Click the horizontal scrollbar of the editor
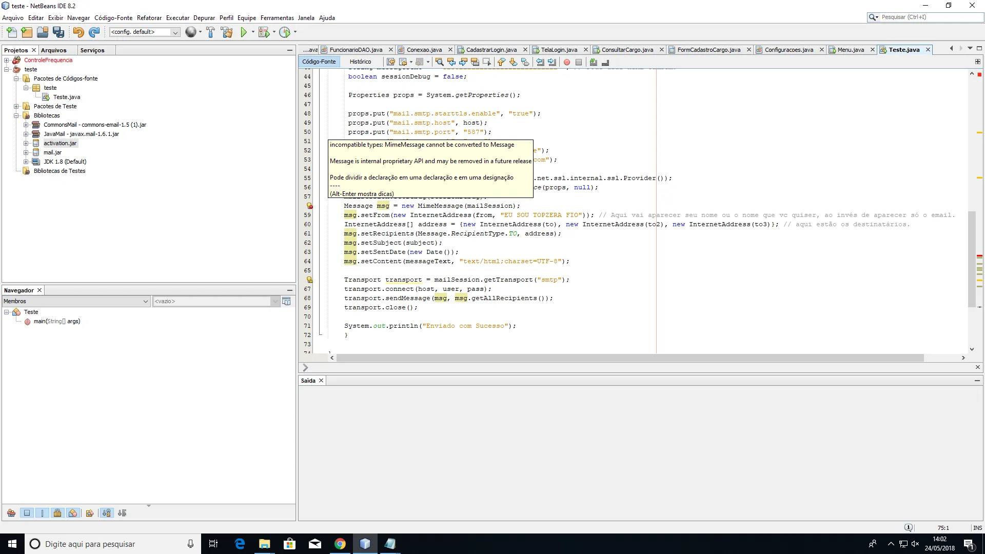Image resolution: width=985 pixels, height=554 pixels. pos(629,358)
